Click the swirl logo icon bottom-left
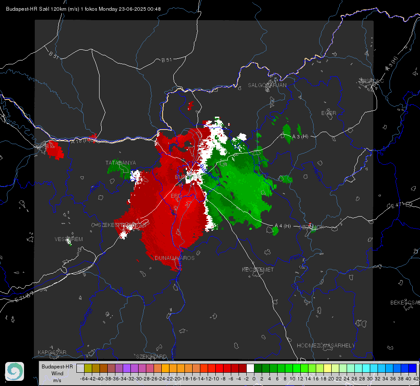 (x=15, y=371)
